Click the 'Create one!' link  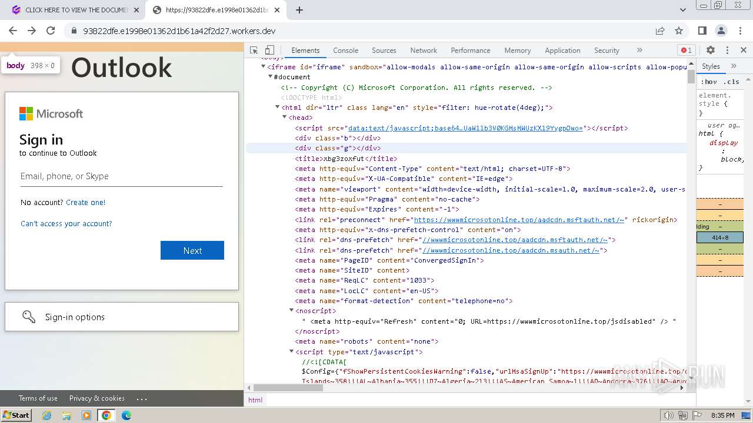coord(86,202)
